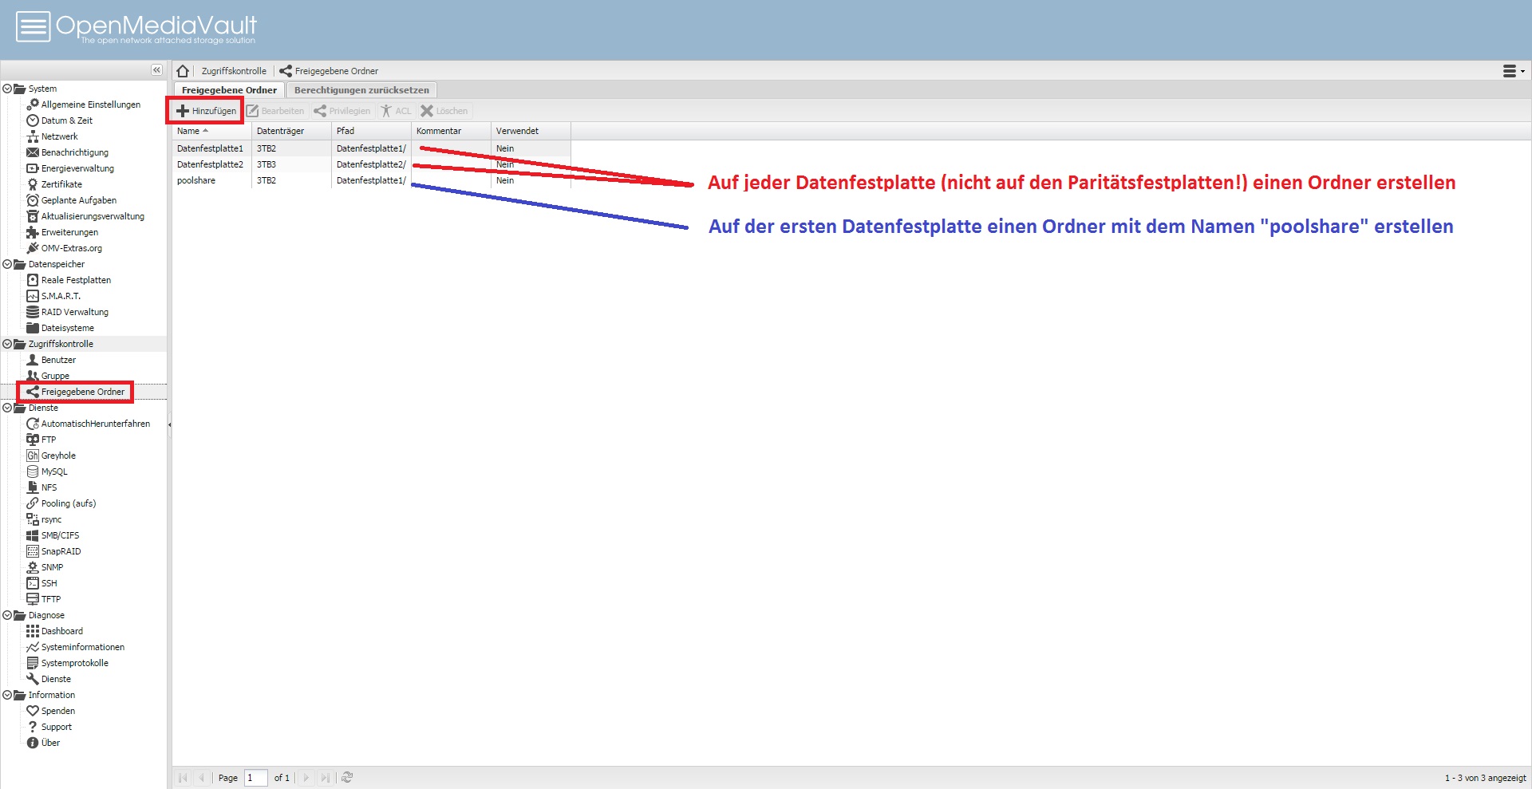Image resolution: width=1532 pixels, height=789 pixels.
Task: Select the poolshare row
Action: click(372, 180)
